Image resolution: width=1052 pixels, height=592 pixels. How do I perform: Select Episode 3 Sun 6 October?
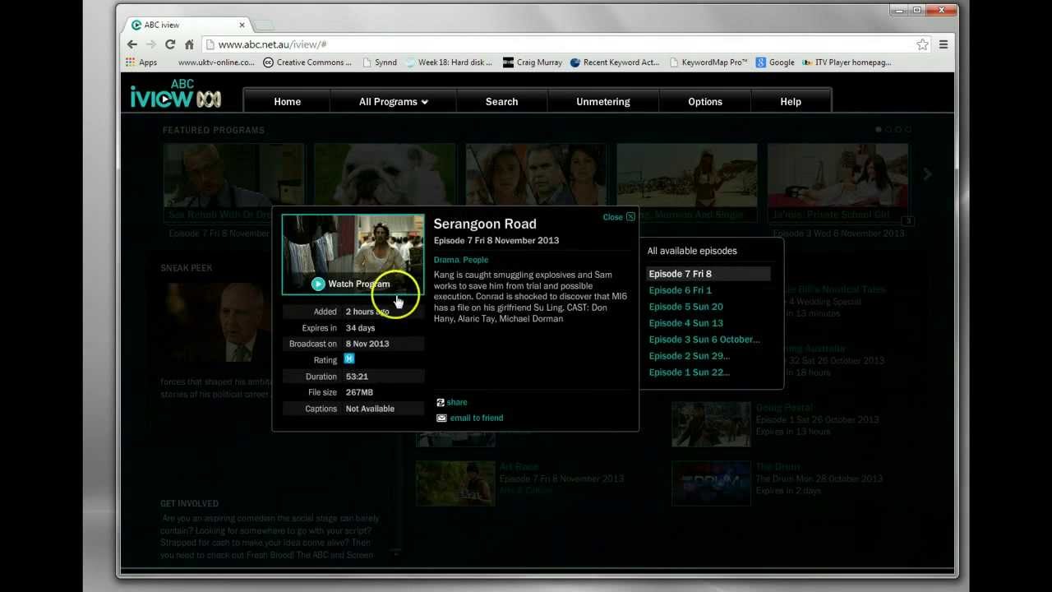pos(704,340)
